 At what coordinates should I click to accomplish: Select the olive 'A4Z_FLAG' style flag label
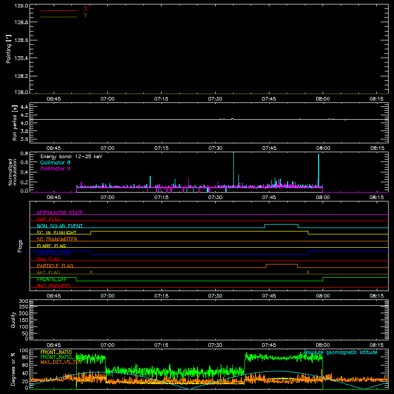coord(48,272)
